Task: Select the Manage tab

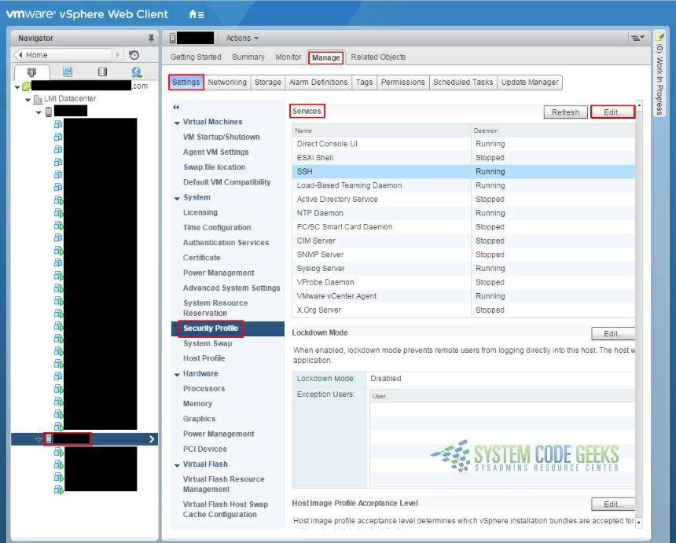Action: (x=326, y=57)
